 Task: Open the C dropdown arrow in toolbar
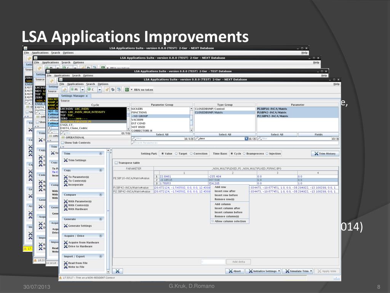(x=99, y=89)
